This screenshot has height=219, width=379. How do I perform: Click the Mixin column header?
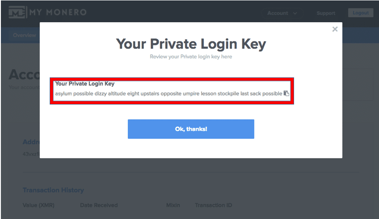pos(173,205)
